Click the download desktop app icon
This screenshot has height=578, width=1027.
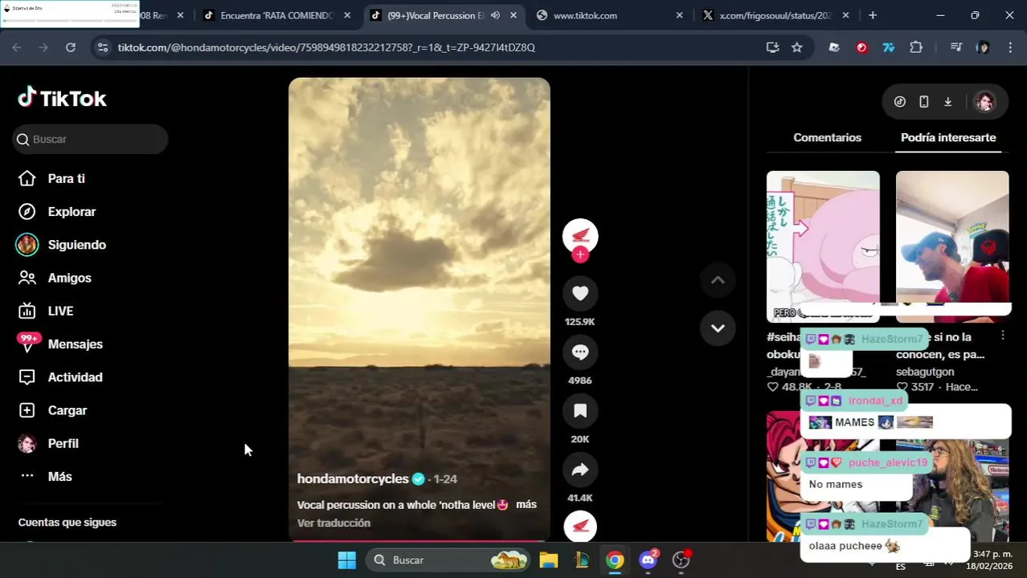pyautogui.click(x=948, y=102)
